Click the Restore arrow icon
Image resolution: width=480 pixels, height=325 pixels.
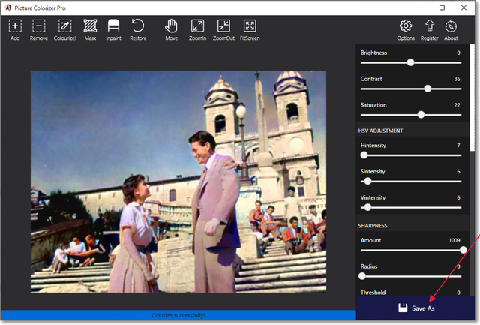[138, 26]
